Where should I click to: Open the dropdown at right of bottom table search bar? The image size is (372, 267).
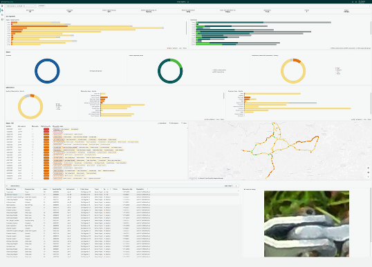click(228, 186)
